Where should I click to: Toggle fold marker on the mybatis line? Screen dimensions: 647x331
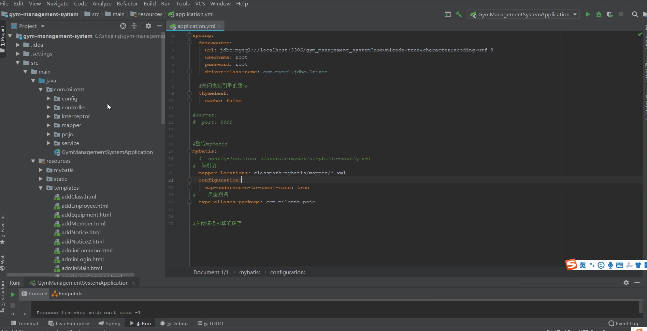(x=189, y=151)
